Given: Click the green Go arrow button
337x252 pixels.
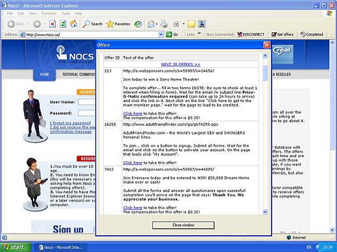Looking at the screenshot, I should coord(168,34).
